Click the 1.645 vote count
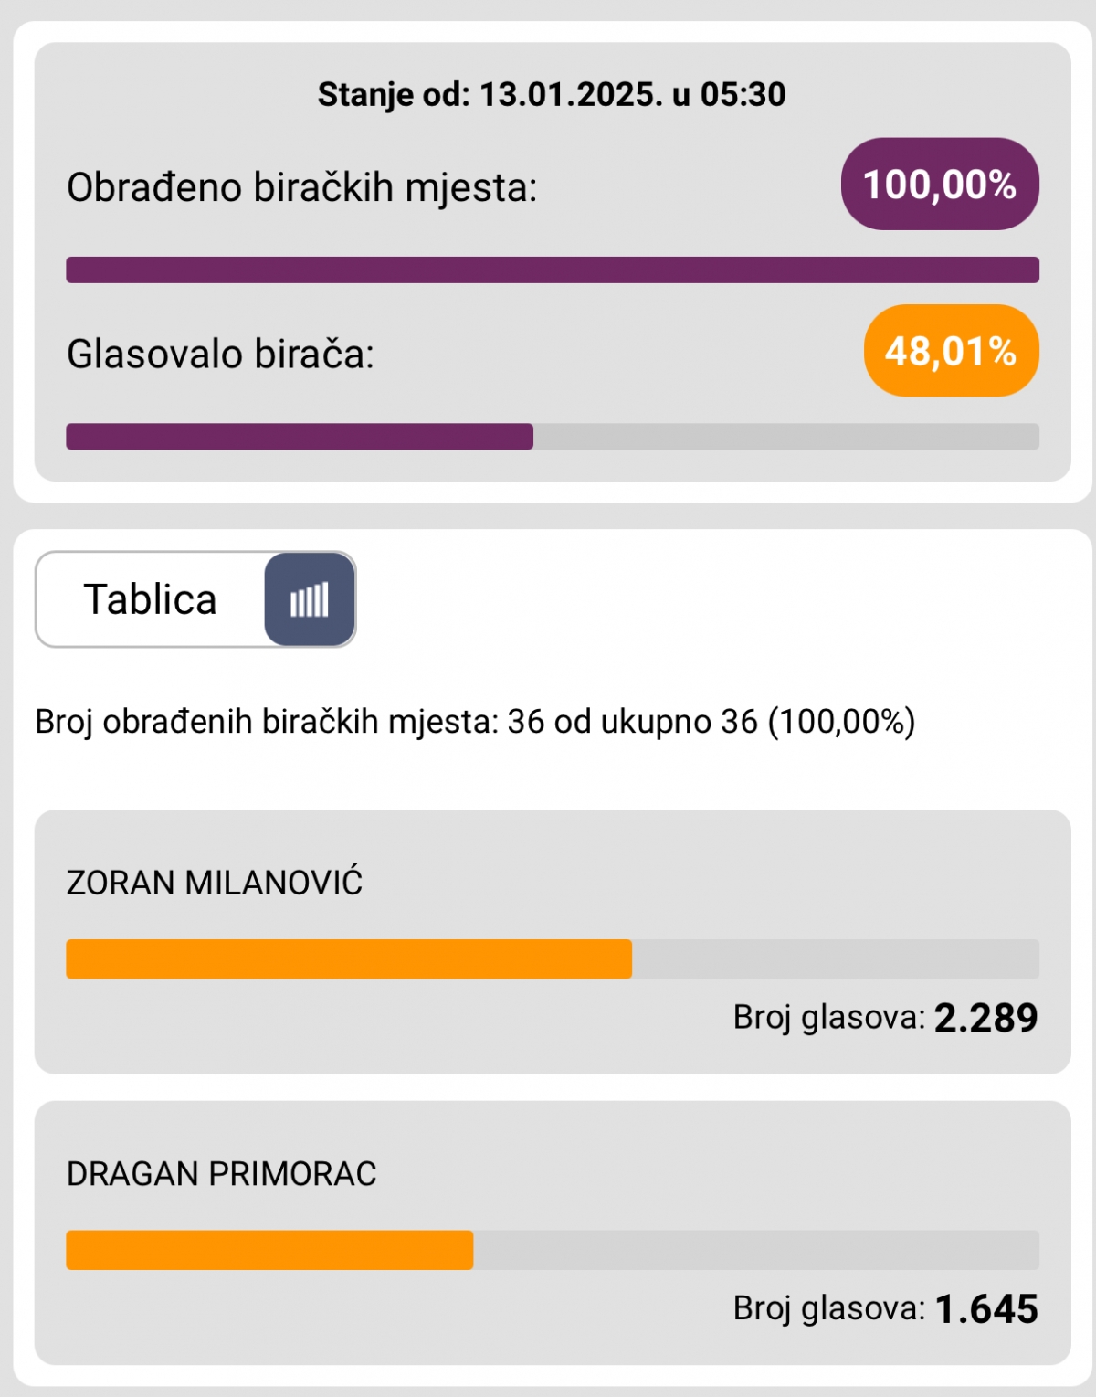This screenshot has height=1397, width=1096. click(986, 1308)
